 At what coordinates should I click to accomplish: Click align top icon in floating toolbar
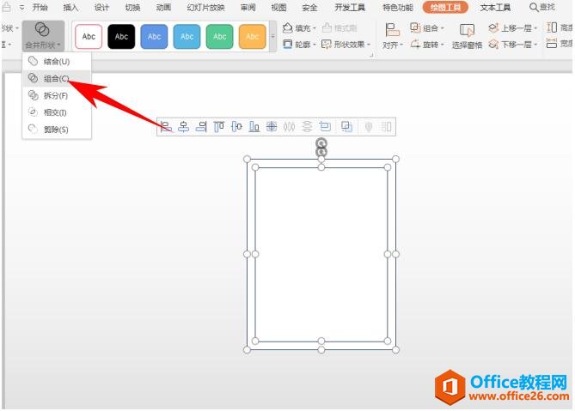click(219, 127)
